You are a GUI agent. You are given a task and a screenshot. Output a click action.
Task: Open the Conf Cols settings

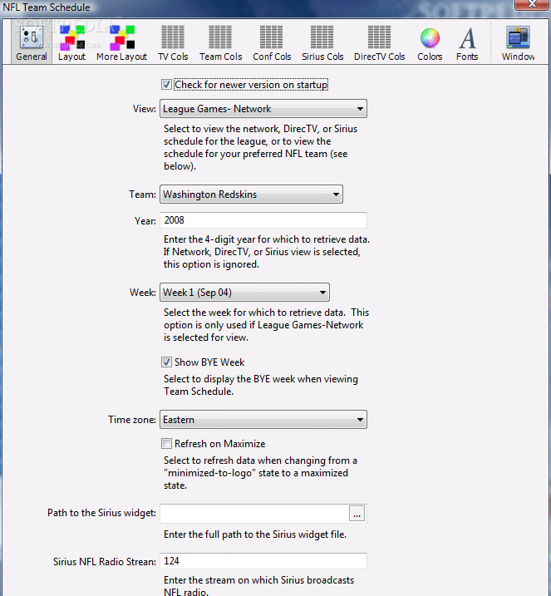(272, 43)
